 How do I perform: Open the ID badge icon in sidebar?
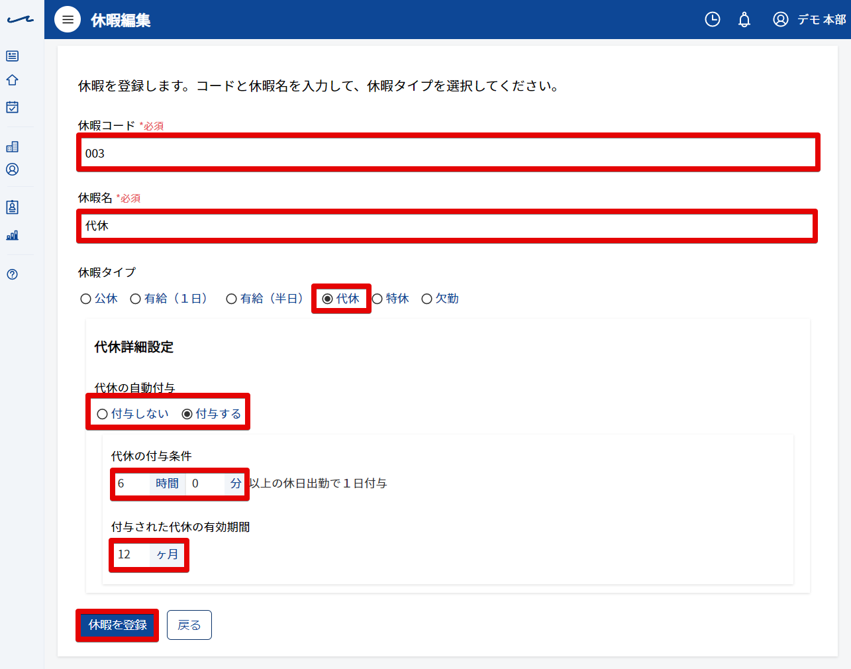tap(12, 207)
